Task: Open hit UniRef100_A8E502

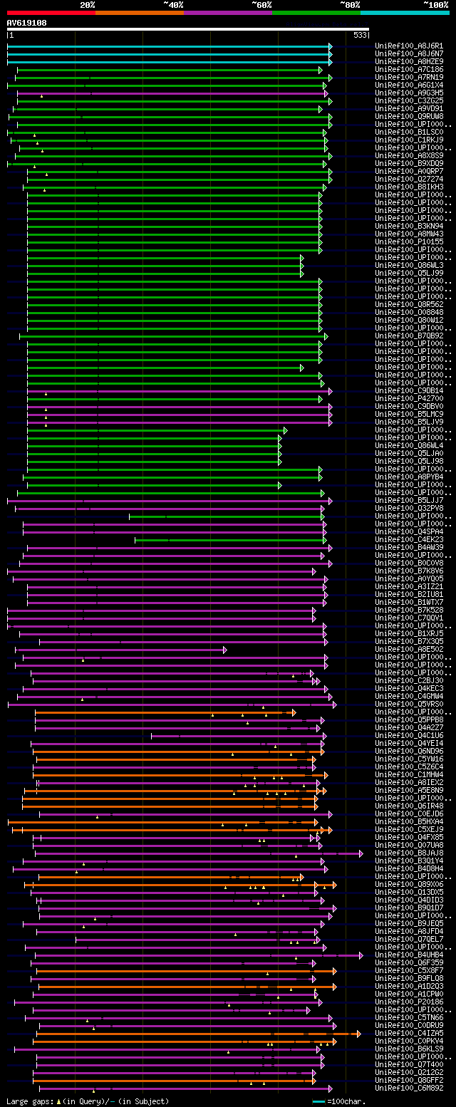Action: pyautogui.click(x=409, y=650)
